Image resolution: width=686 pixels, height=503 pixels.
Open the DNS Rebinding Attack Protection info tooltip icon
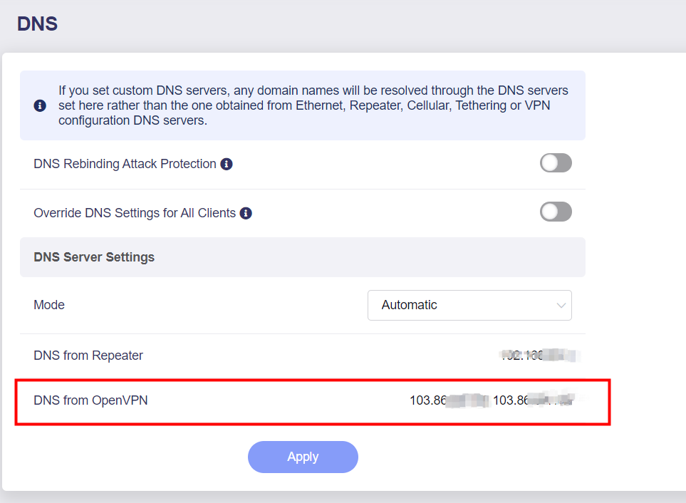(227, 164)
